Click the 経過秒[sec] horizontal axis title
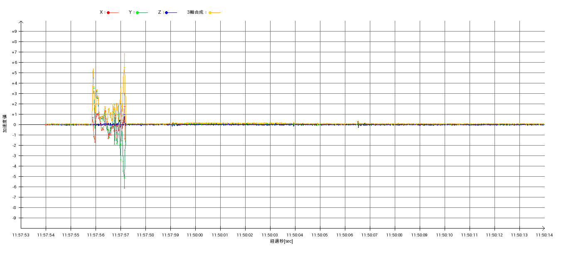561x253 pixels. click(281, 241)
